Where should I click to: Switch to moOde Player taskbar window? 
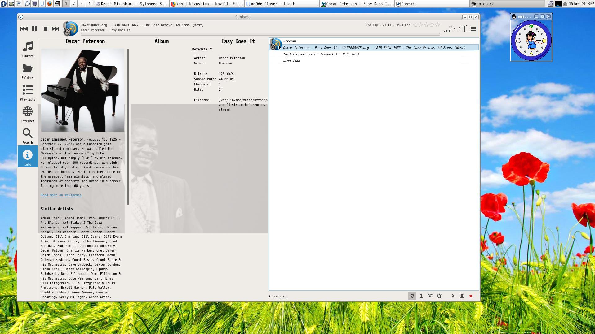point(282,4)
